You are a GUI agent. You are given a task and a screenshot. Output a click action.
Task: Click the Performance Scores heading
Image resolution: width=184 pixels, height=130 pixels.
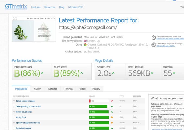tap(27, 61)
